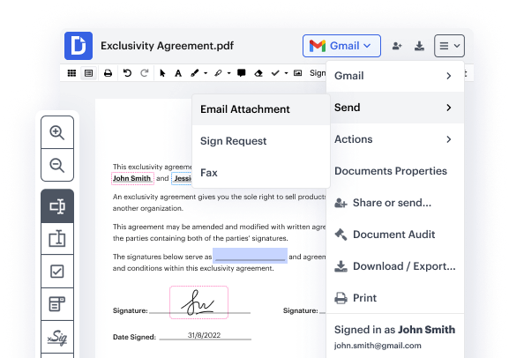The height and width of the screenshot is (358, 509).
Task: Open the Send submenu
Action: (395, 108)
